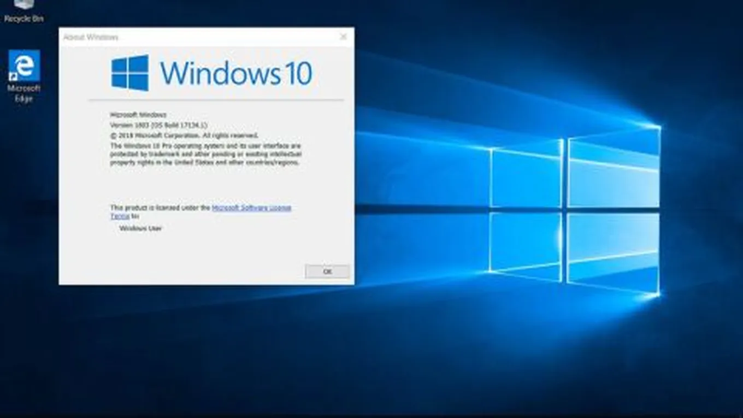743x418 pixels.
Task: Select the "Microsoft Edge" label under the icon
Action: (23, 93)
